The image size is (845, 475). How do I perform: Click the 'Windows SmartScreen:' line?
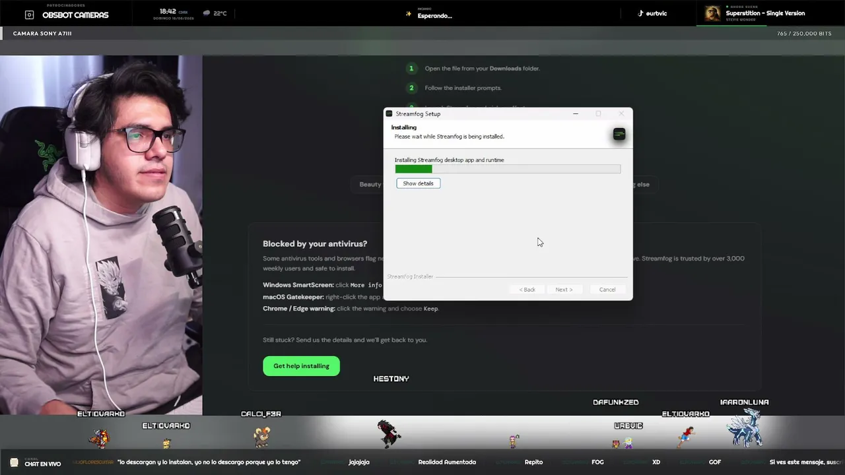[x=322, y=285]
